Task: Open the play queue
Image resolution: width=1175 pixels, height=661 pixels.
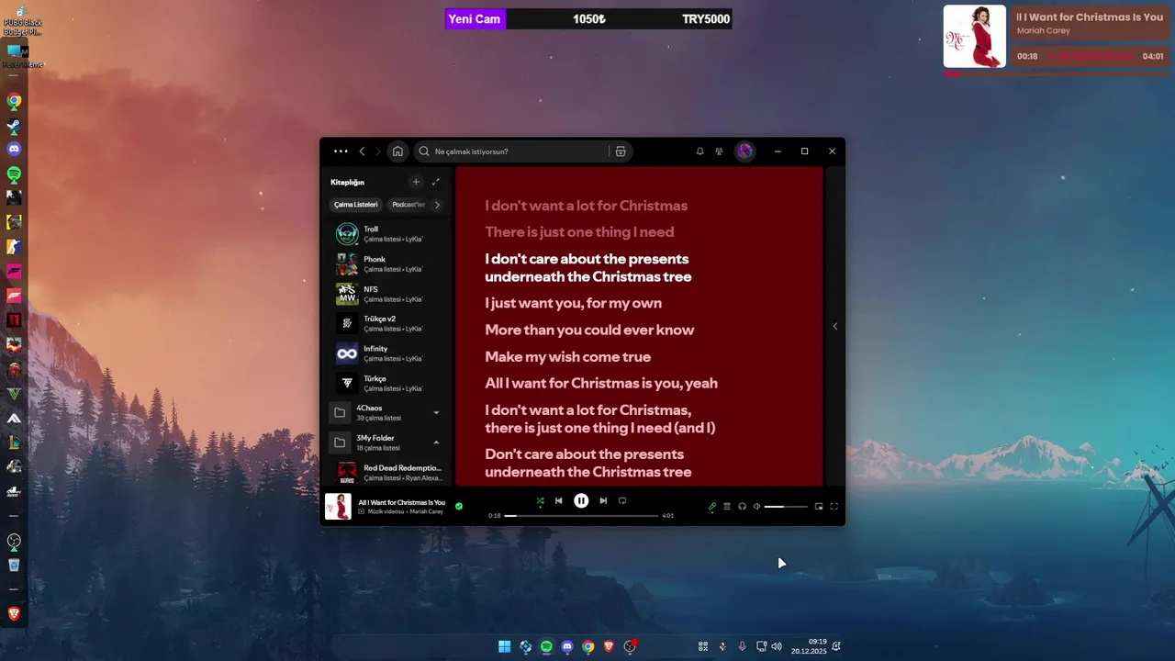Action: click(727, 506)
